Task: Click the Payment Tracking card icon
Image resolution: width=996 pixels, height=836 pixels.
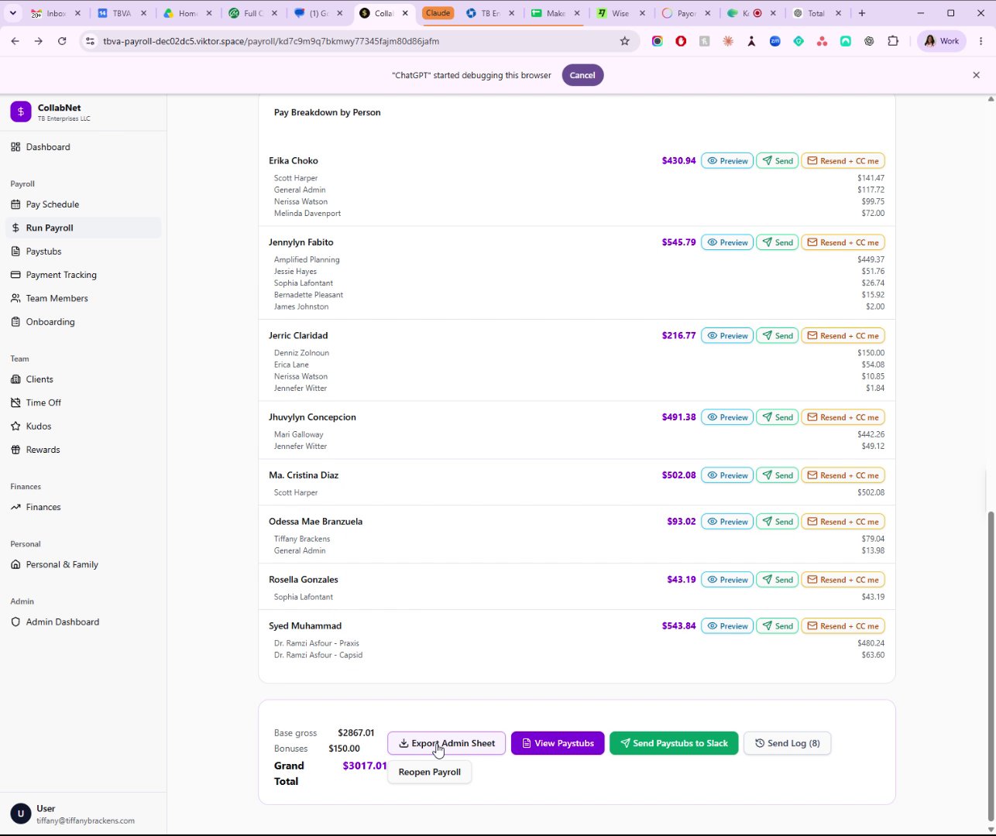Action: tap(15, 275)
